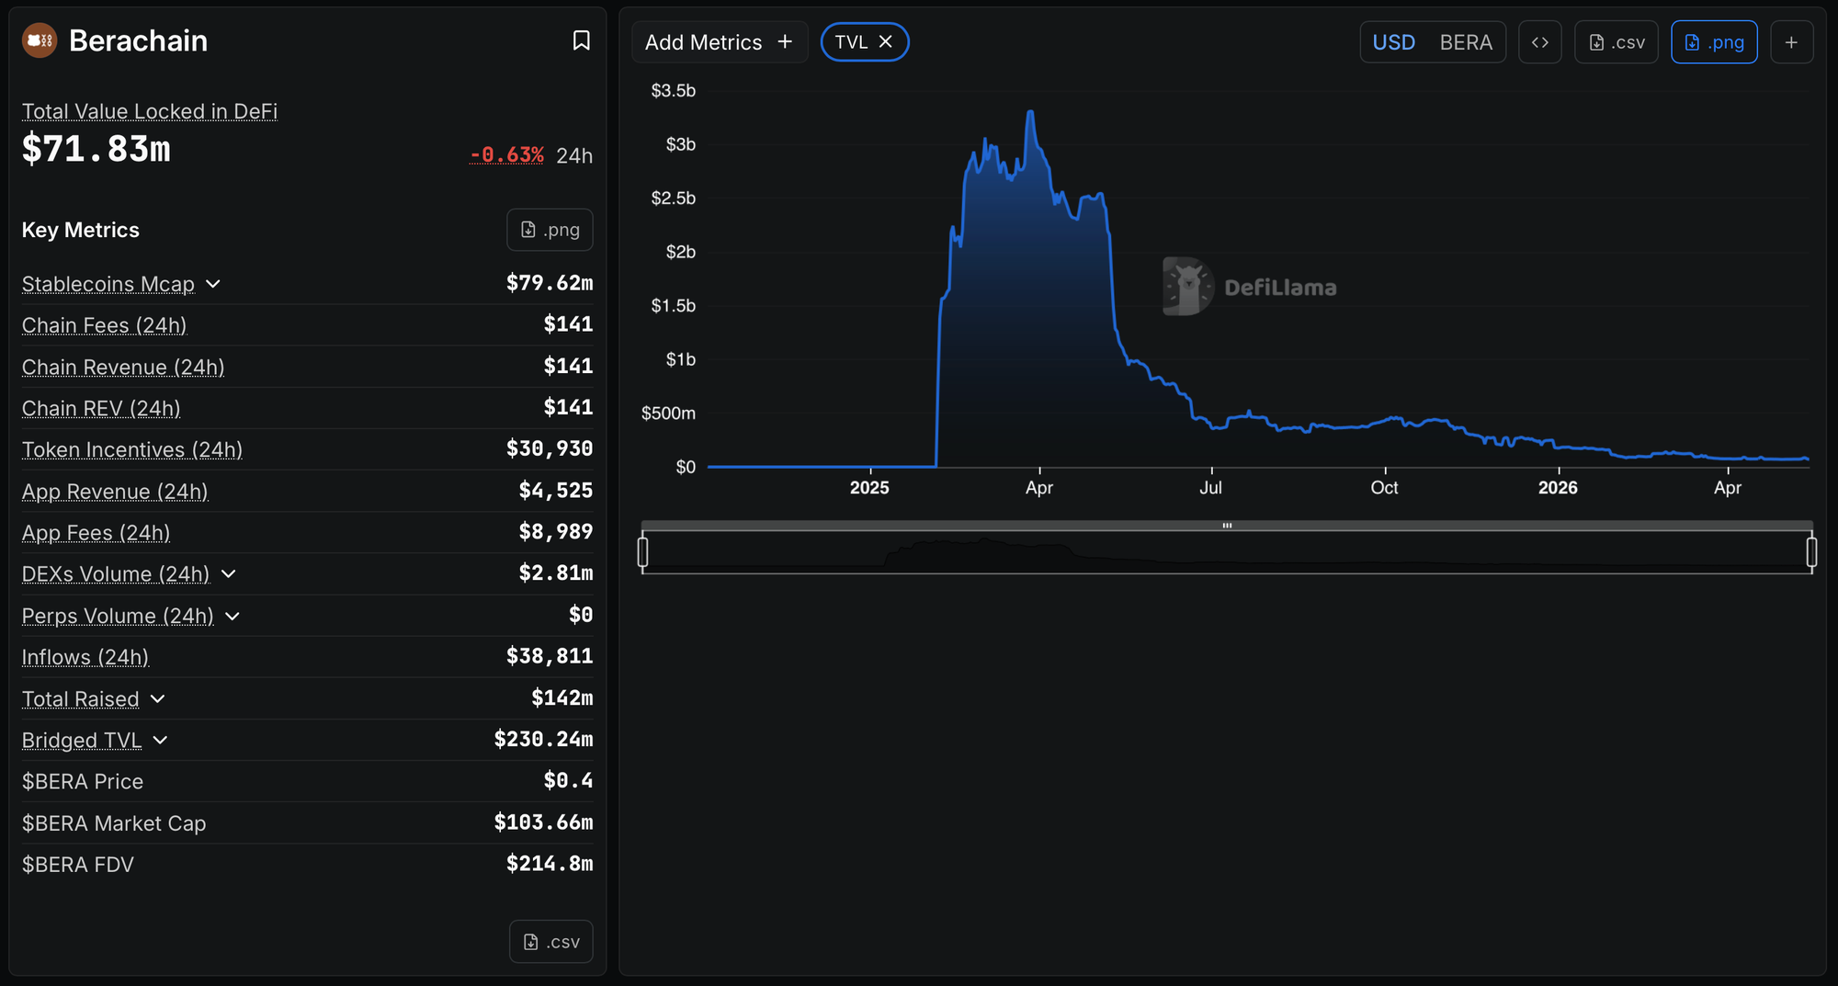Click the Berachain logo icon
The height and width of the screenshot is (986, 1838).
[x=40, y=40]
